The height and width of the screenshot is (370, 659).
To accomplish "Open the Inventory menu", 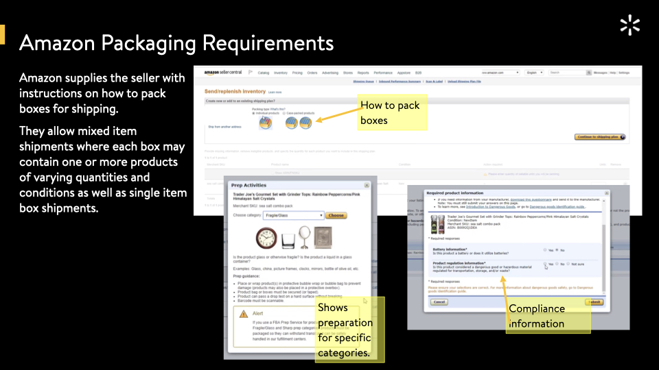I will point(281,73).
